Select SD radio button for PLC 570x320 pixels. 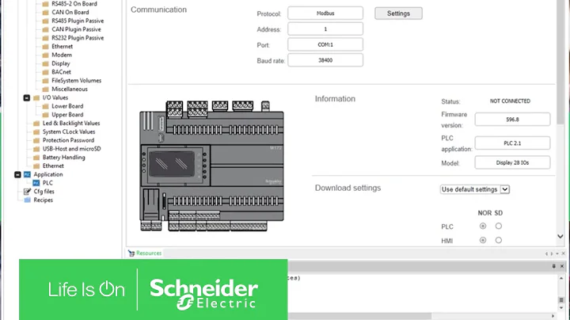click(x=499, y=227)
